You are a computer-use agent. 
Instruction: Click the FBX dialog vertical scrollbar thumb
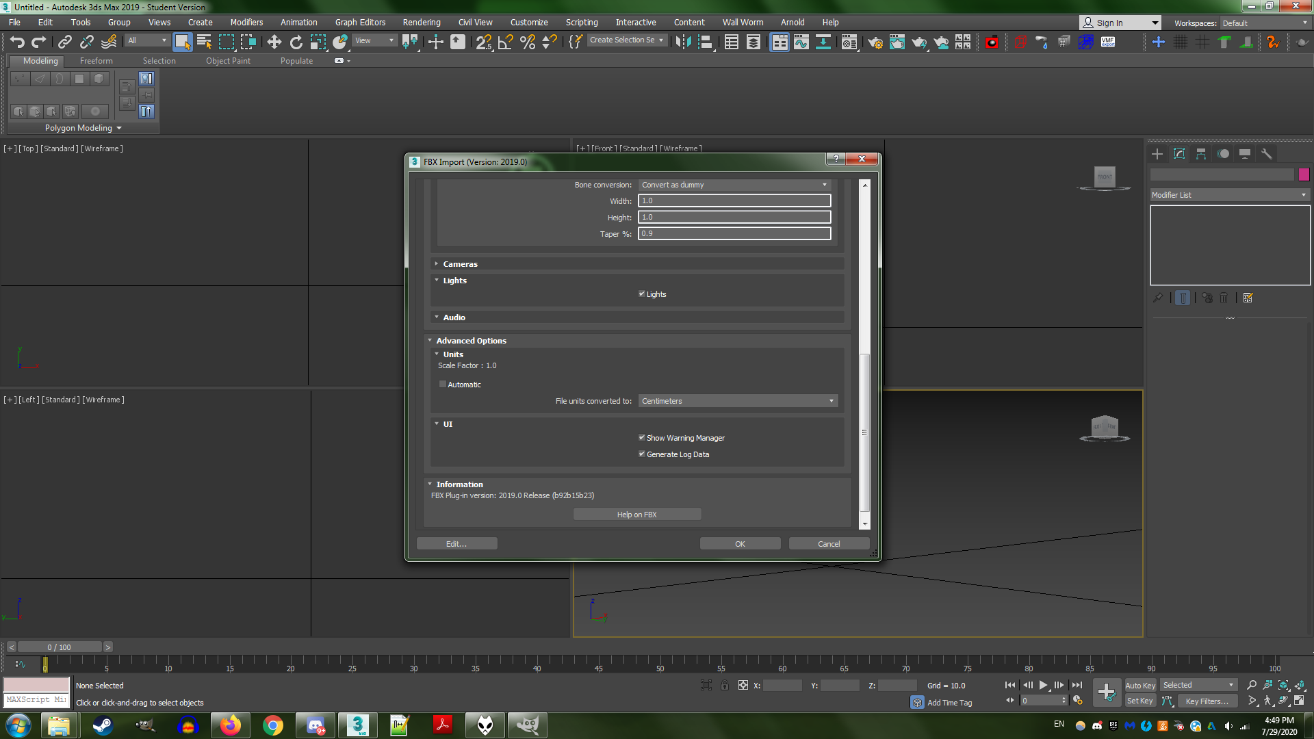click(865, 432)
